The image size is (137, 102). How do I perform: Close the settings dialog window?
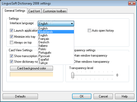coord(132,3)
